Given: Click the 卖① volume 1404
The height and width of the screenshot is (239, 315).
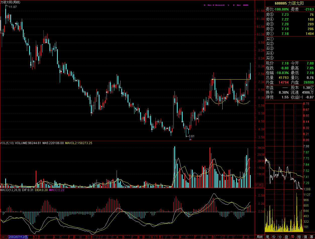Looking at the screenshot, I should [x=310, y=34].
